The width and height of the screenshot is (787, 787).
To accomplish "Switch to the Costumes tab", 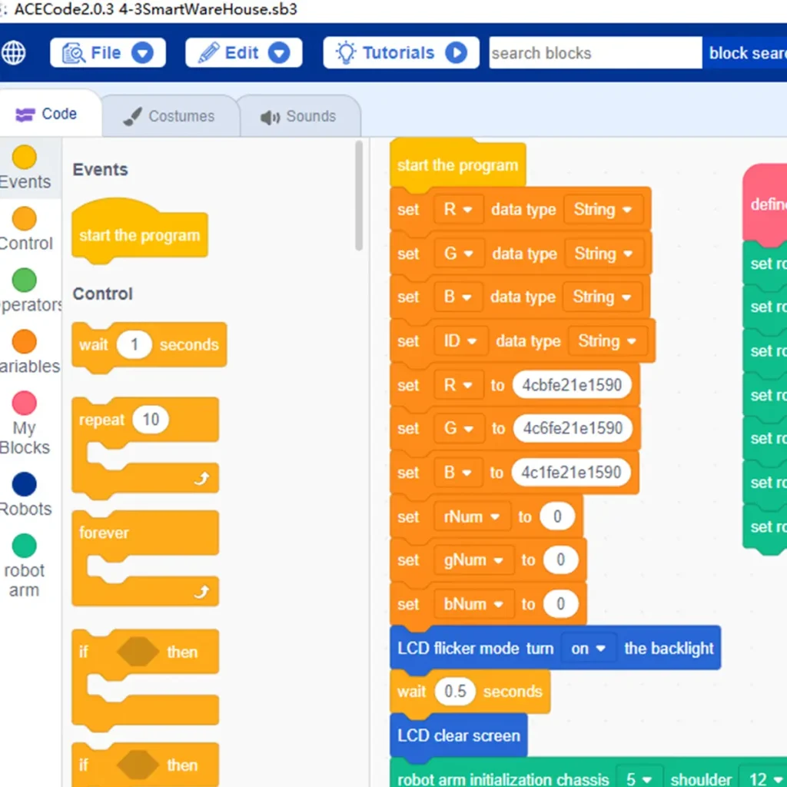I will tap(170, 116).
